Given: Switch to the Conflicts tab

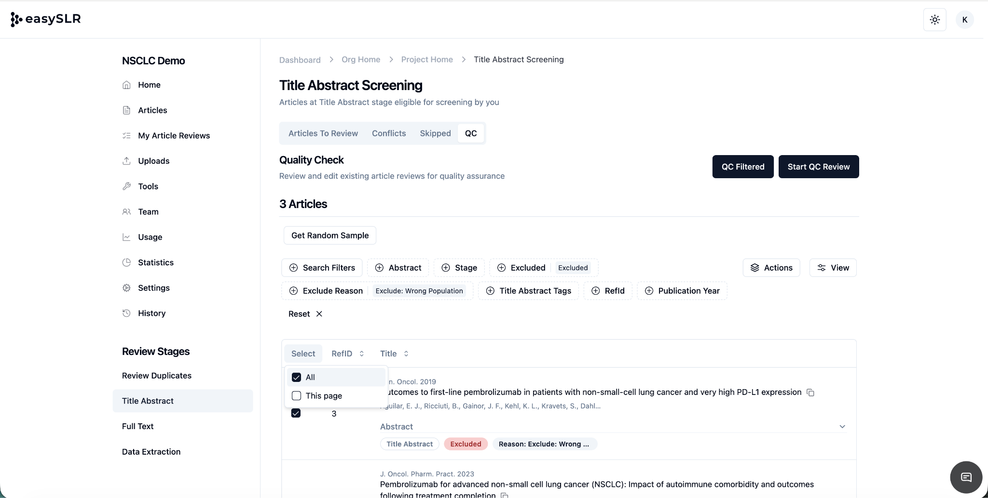Looking at the screenshot, I should tap(388, 133).
